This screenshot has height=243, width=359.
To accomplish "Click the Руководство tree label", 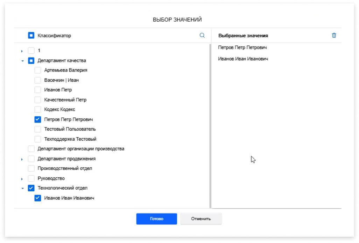I will (51, 178).
